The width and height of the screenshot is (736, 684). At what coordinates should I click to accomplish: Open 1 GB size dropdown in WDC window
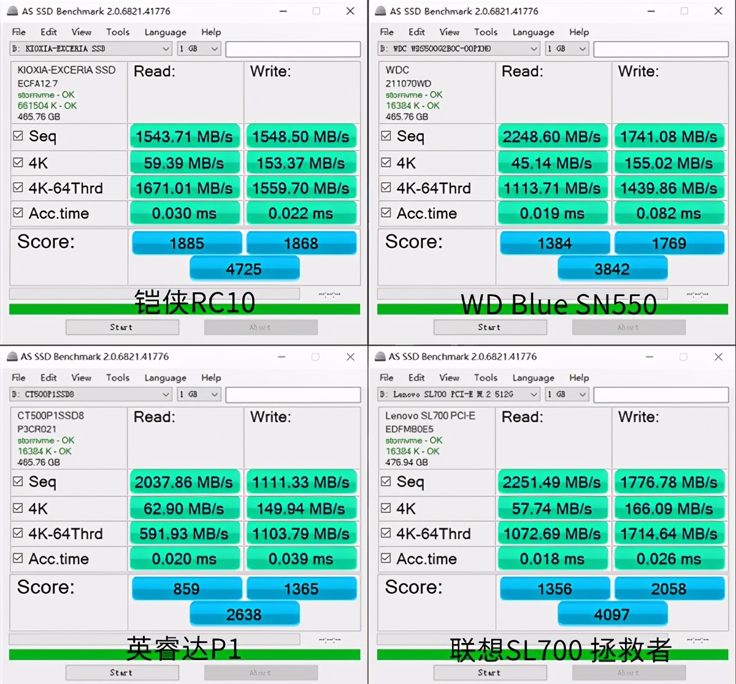point(567,48)
